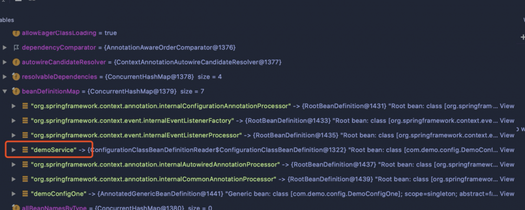Screen dimensions: 525x210
Task: Open View link for demoConfigOne entry
Action: pyautogui.click(x=507, y=194)
